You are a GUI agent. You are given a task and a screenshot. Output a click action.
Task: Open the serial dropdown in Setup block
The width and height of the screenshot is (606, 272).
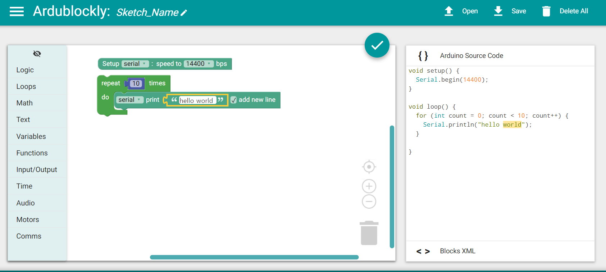(135, 64)
